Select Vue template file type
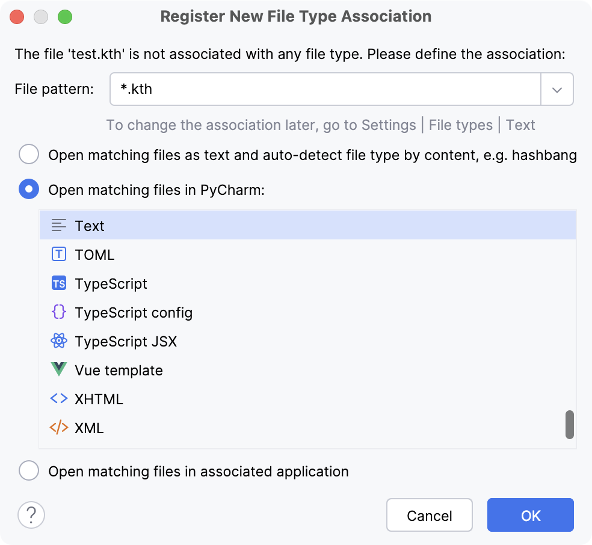The height and width of the screenshot is (545, 592). click(x=119, y=369)
